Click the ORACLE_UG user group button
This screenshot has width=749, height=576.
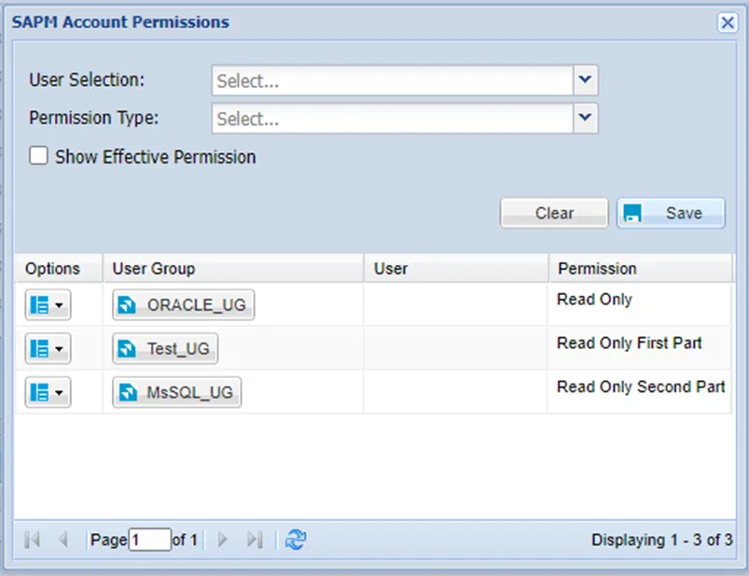click(x=184, y=304)
